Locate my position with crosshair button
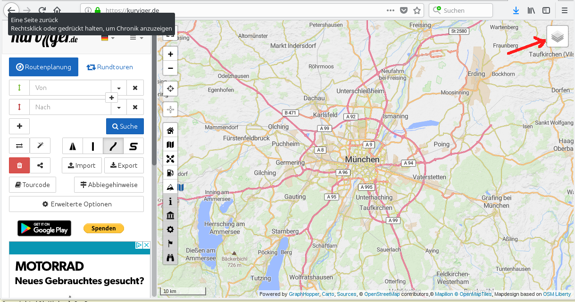The width and height of the screenshot is (575, 302). pos(170,89)
